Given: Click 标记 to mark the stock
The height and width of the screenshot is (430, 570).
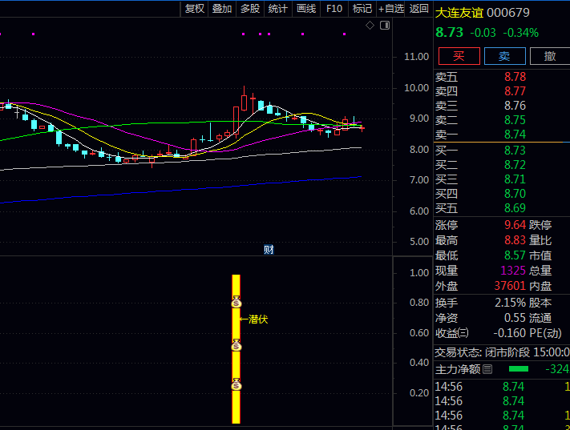Looking at the screenshot, I should (362, 9).
